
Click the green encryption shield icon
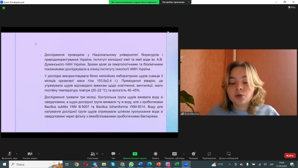point(4,8)
